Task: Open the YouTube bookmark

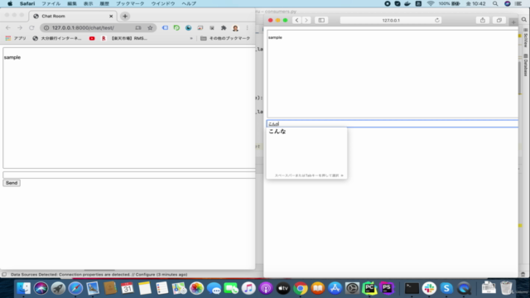Action: click(92, 38)
